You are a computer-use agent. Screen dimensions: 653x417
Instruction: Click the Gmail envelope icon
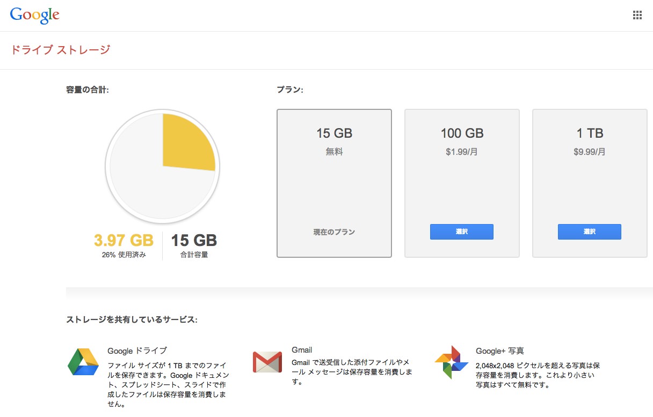[x=267, y=362]
